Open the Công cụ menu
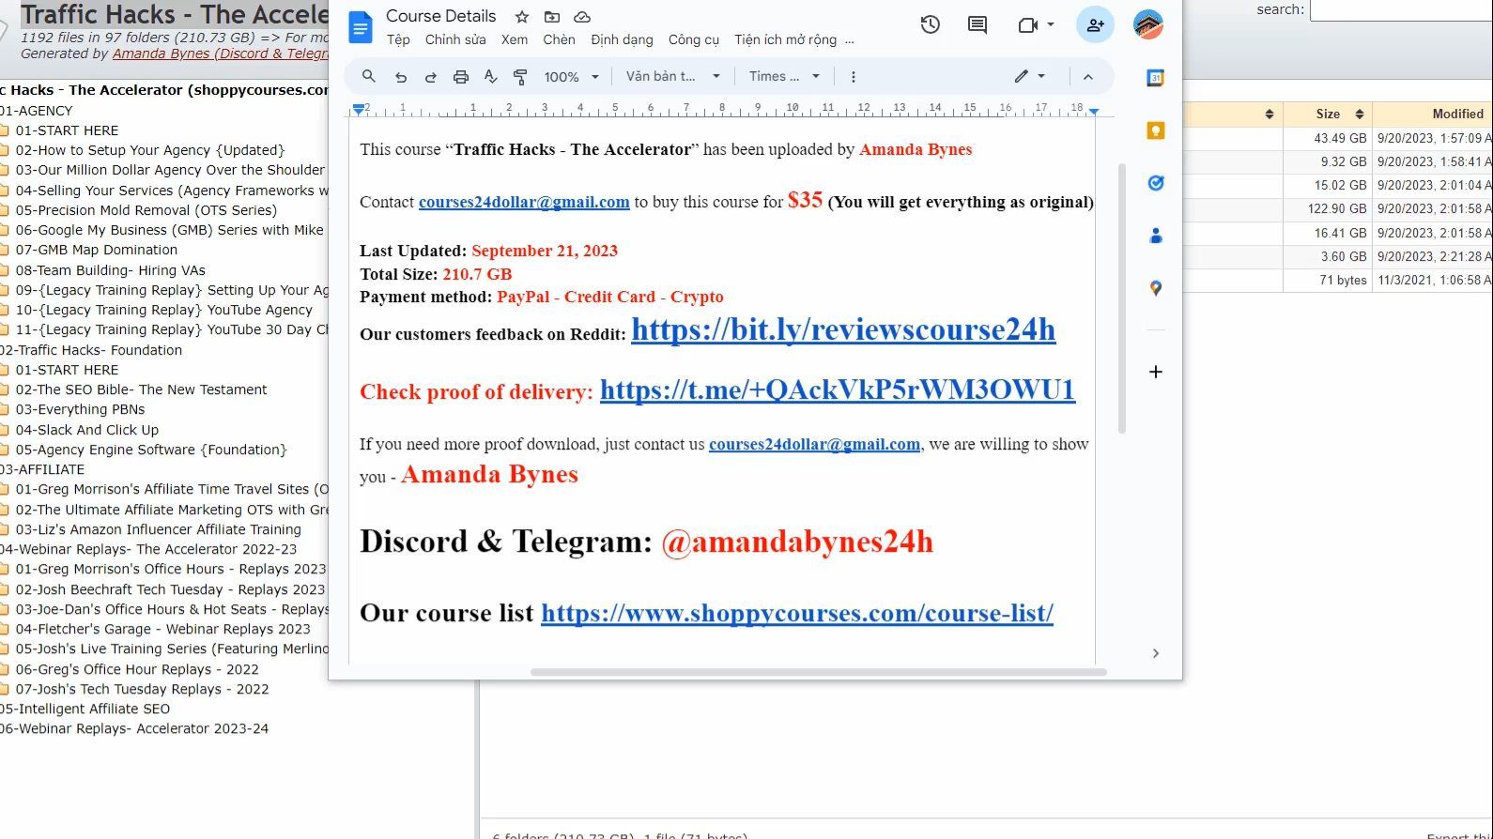Viewport: 1493px width, 839px height. click(694, 40)
